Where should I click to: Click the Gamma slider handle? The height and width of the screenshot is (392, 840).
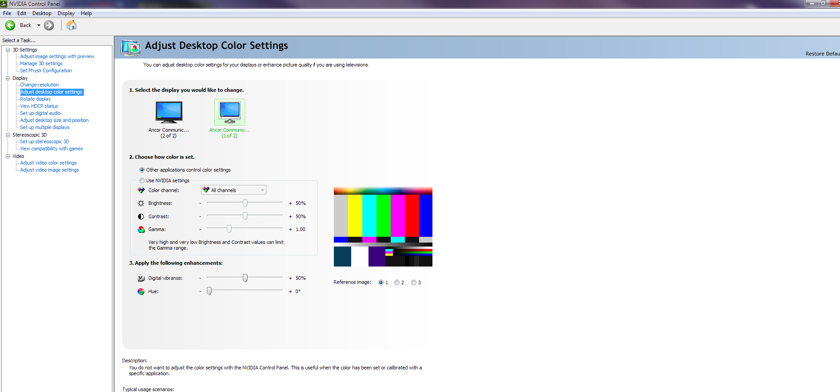229,229
